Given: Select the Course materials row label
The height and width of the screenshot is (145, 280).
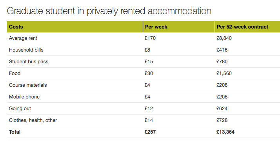Looking at the screenshot, I should 28,85.
